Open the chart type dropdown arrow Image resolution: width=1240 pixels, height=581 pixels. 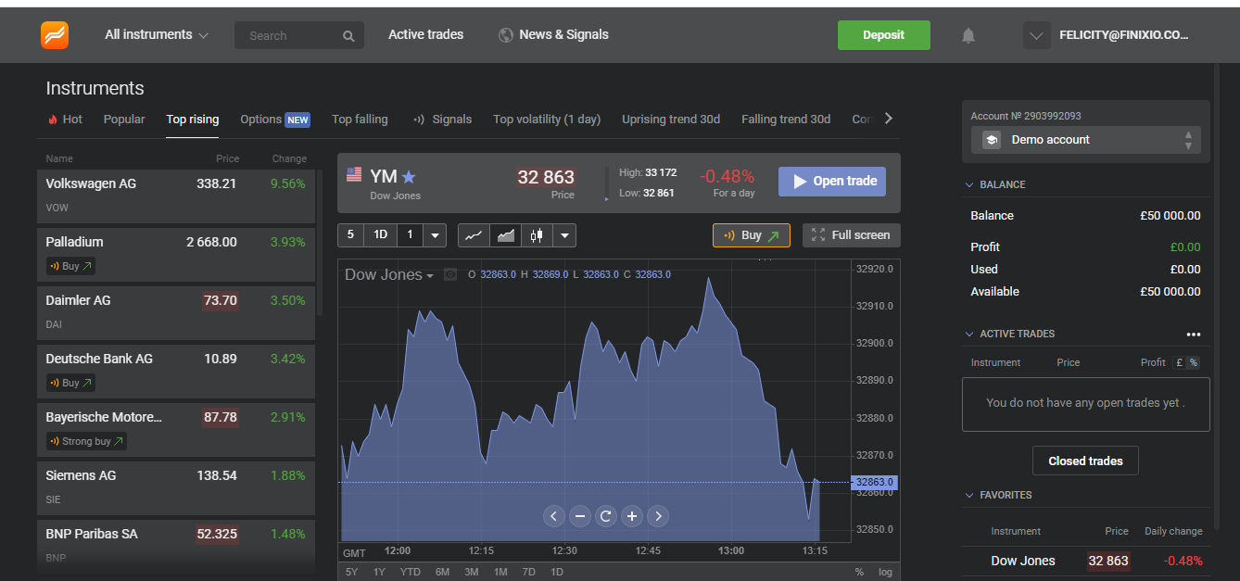tap(564, 235)
